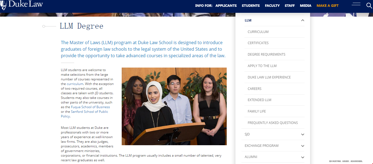Open the Curriculum sidebar item
The height and width of the screenshot is (164, 373).
[x=258, y=32]
